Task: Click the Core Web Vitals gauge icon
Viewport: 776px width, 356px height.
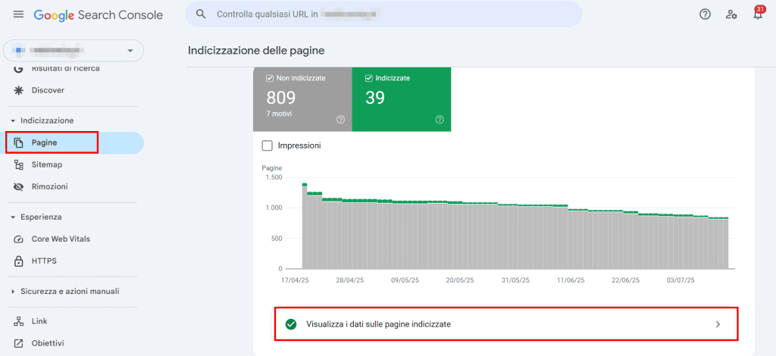Action: tap(19, 239)
